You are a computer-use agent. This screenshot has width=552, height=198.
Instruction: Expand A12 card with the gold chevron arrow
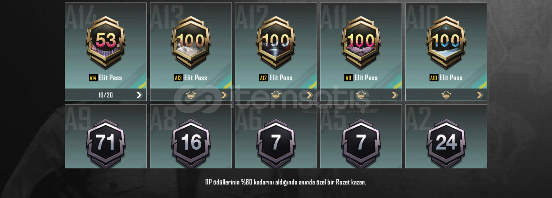[309, 95]
